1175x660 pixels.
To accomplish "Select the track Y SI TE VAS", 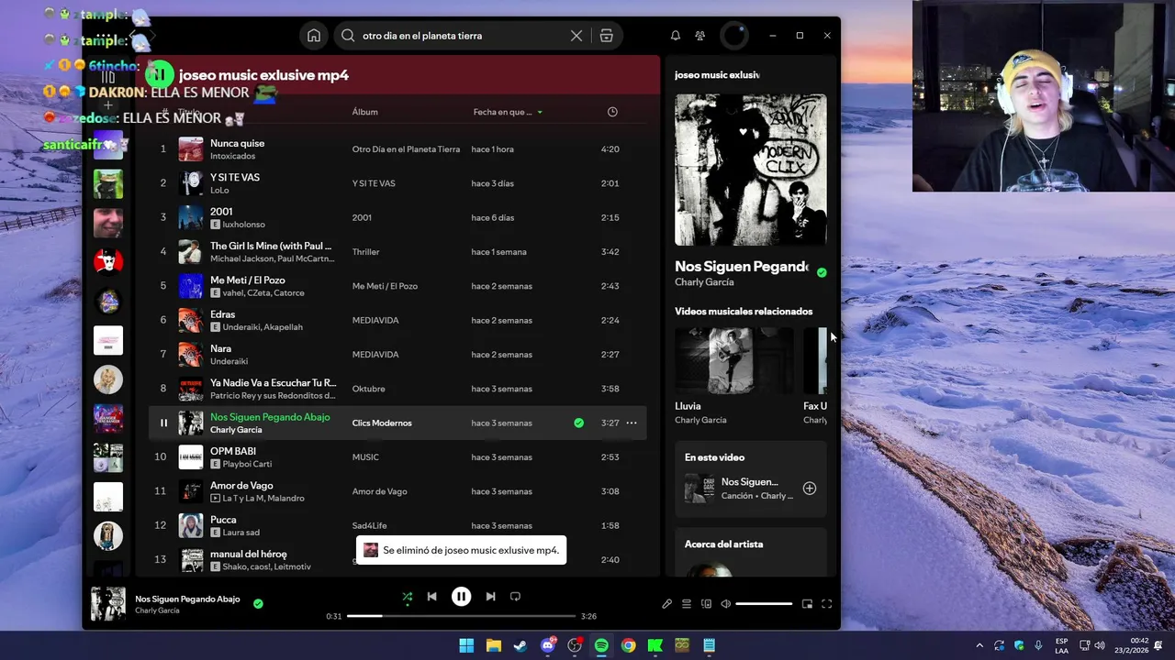I will coord(235,177).
